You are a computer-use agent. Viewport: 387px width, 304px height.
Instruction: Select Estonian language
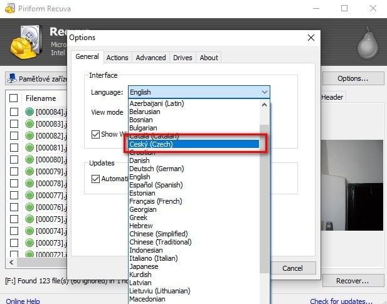(x=194, y=193)
